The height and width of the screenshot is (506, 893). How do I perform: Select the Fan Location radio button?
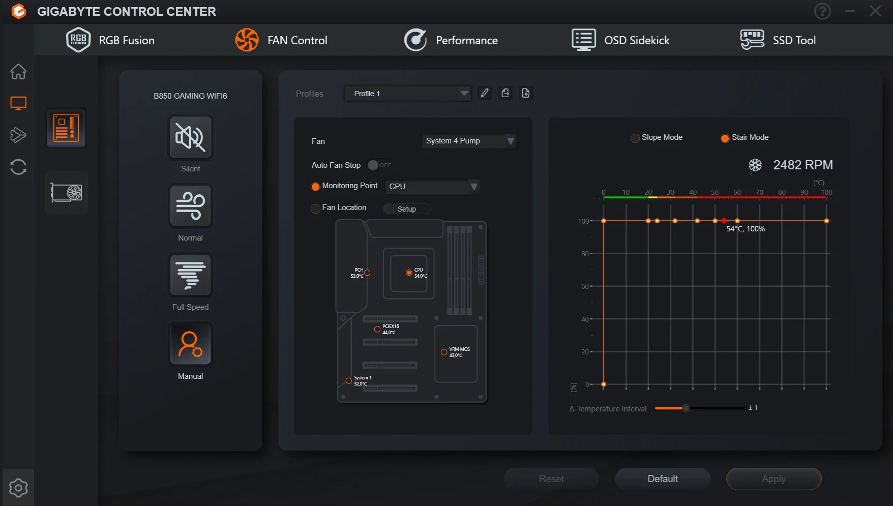(315, 208)
